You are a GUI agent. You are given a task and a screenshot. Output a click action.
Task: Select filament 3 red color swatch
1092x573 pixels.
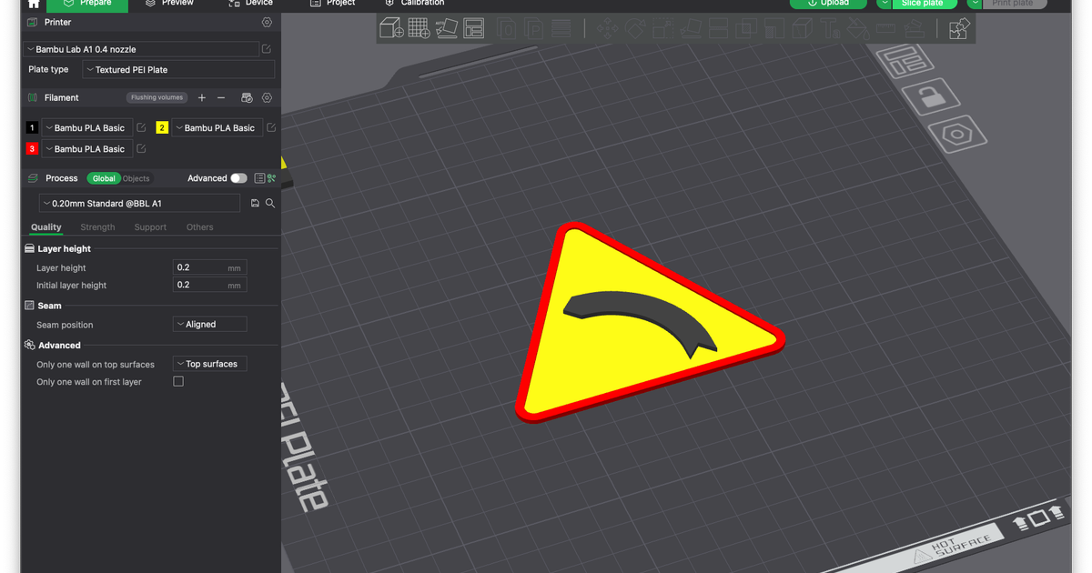pos(32,148)
